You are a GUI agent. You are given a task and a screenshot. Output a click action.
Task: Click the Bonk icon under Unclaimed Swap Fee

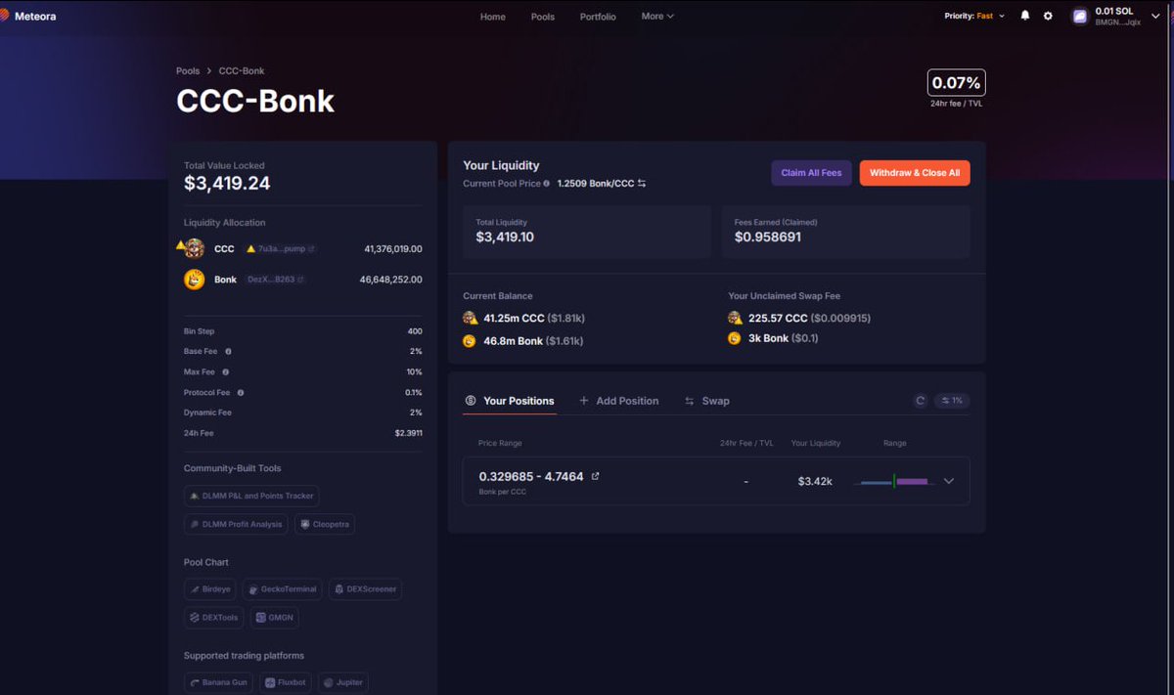click(735, 338)
